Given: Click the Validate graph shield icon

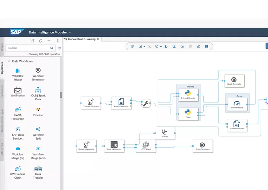Looking at the screenshot, I should [132, 46].
